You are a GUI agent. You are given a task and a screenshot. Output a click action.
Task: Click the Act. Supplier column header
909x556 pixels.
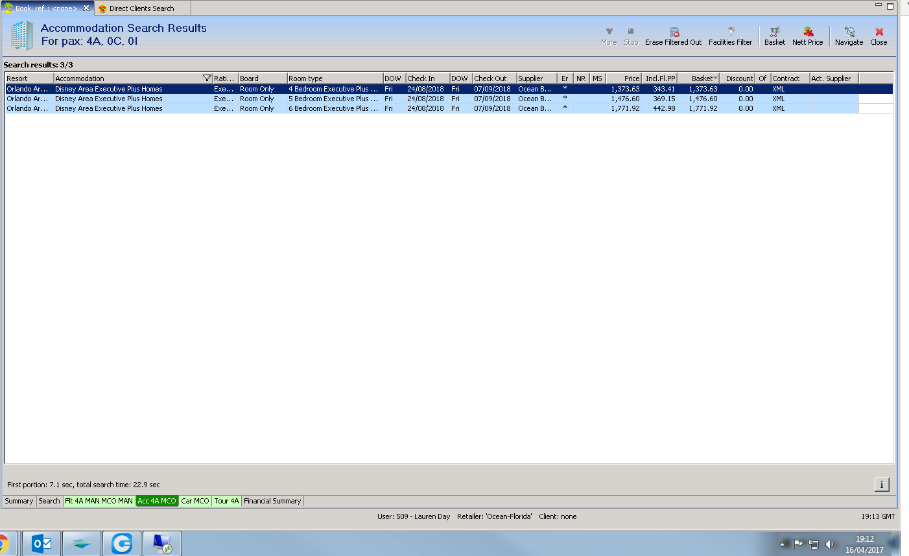[834, 79]
